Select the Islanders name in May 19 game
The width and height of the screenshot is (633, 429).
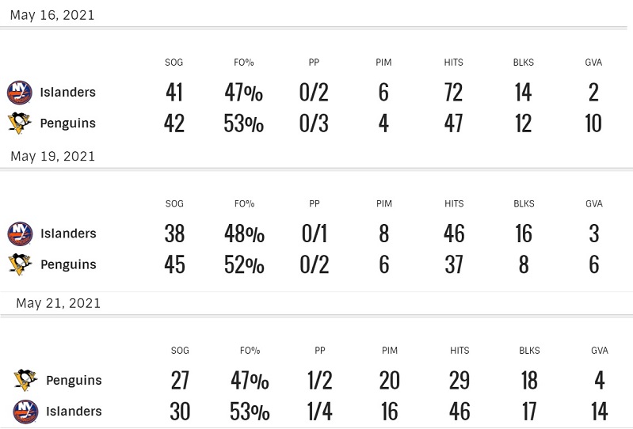(68, 233)
